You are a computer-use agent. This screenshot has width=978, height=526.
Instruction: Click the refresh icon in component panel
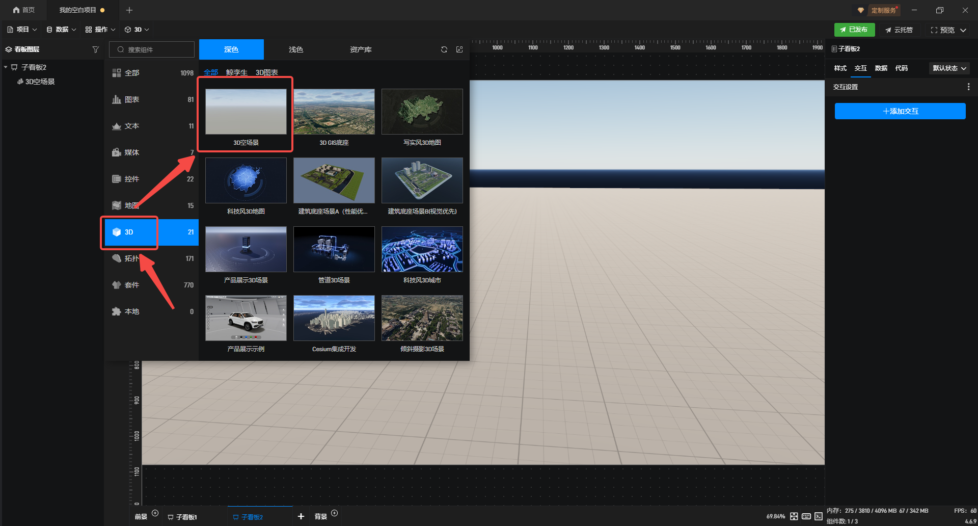[444, 49]
